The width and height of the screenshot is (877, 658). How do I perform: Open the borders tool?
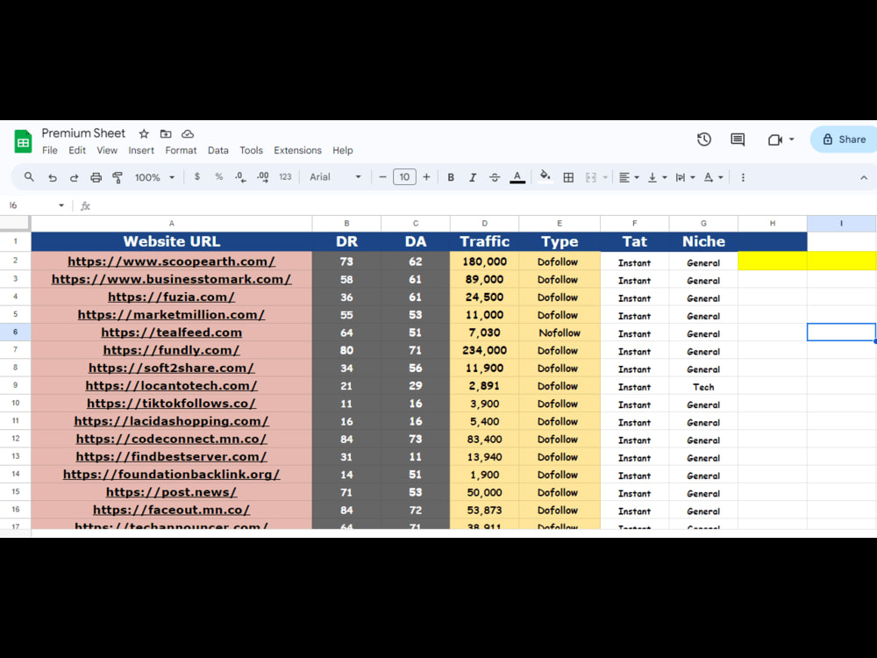point(568,177)
